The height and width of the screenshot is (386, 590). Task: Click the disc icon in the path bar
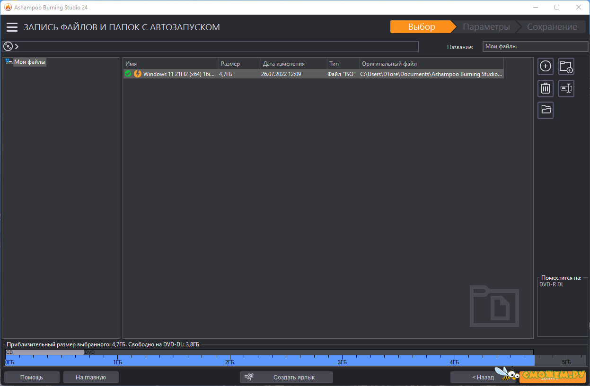[x=8, y=46]
